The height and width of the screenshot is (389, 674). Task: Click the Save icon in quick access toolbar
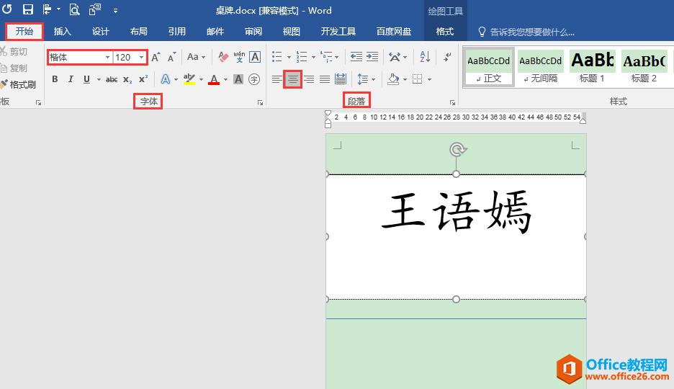click(x=28, y=9)
